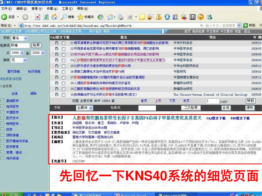Click the 二次检索 button
Screen dimensions: 262x196
191,108
